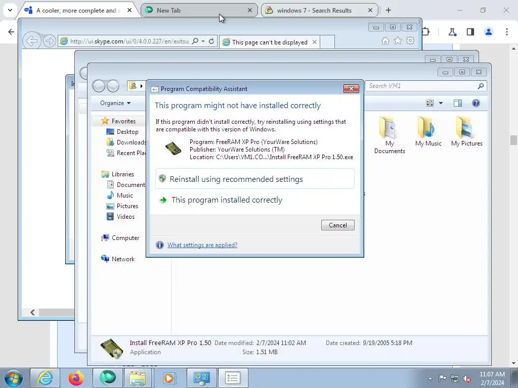518x388 pixels.
Task: Toggle the browser side panel
Action: [x=470, y=32]
